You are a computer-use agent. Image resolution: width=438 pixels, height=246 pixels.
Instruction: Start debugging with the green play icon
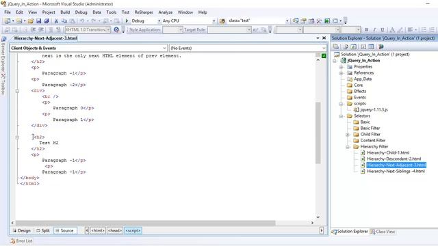127,20
